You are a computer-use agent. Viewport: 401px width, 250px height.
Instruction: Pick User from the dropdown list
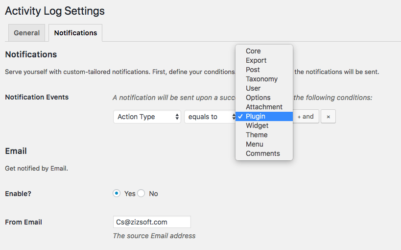[x=253, y=88]
